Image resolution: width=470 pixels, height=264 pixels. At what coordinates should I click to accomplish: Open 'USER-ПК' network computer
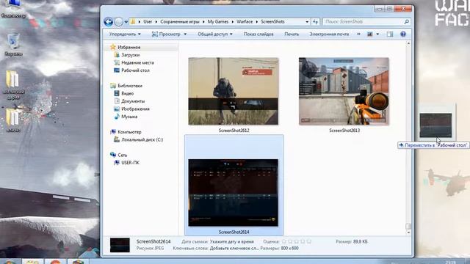[130, 163]
